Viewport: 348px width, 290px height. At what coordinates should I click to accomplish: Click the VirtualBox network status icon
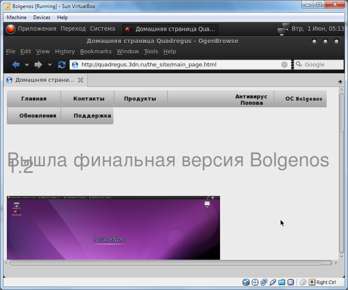264,282
